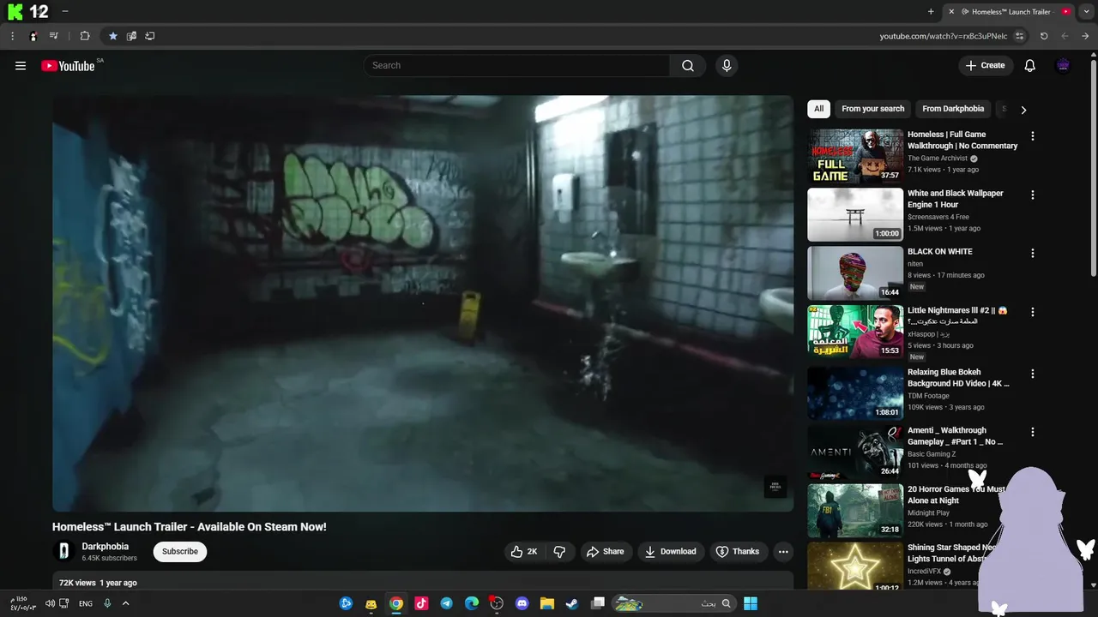Viewport: 1098px width, 617px height.
Task: Toggle the taskbar microphone indicator
Action: point(107,603)
